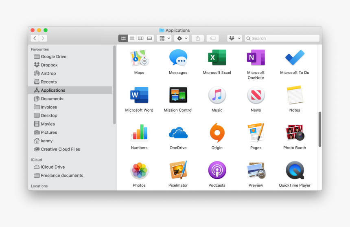Switch to icon view
Screen dimensions: 350x227
coord(123,38)
